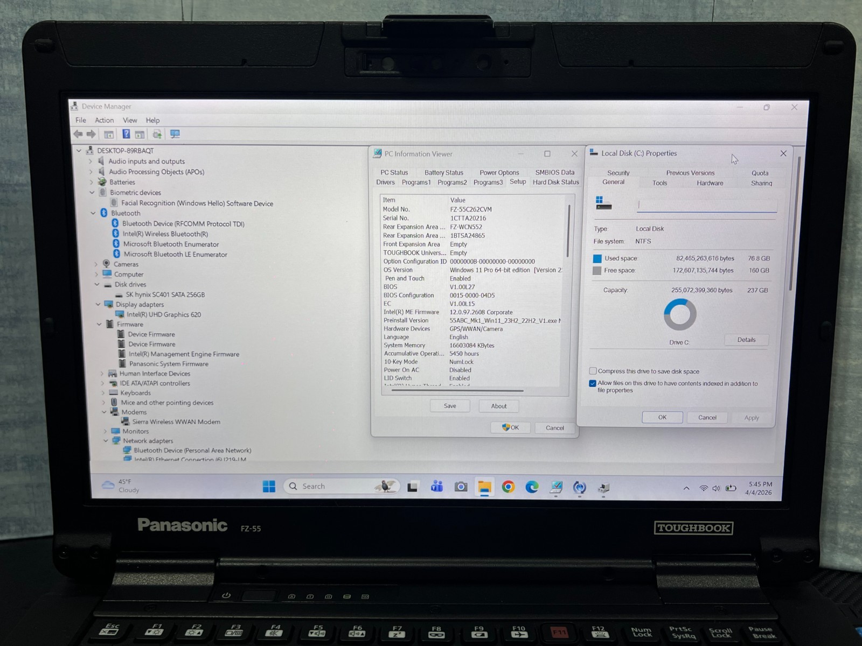Click Save in PC Information Viewer
862x646 pixels.
[x=450, y=406]
